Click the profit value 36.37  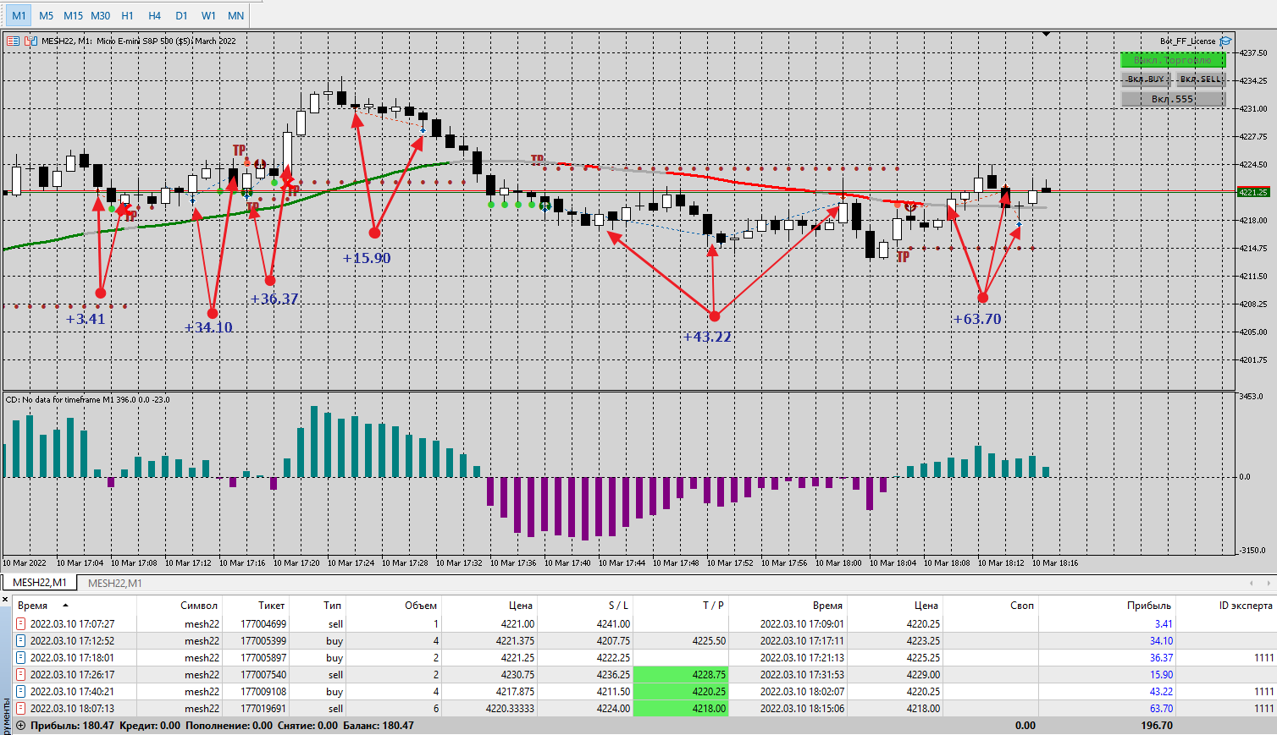1161,658
